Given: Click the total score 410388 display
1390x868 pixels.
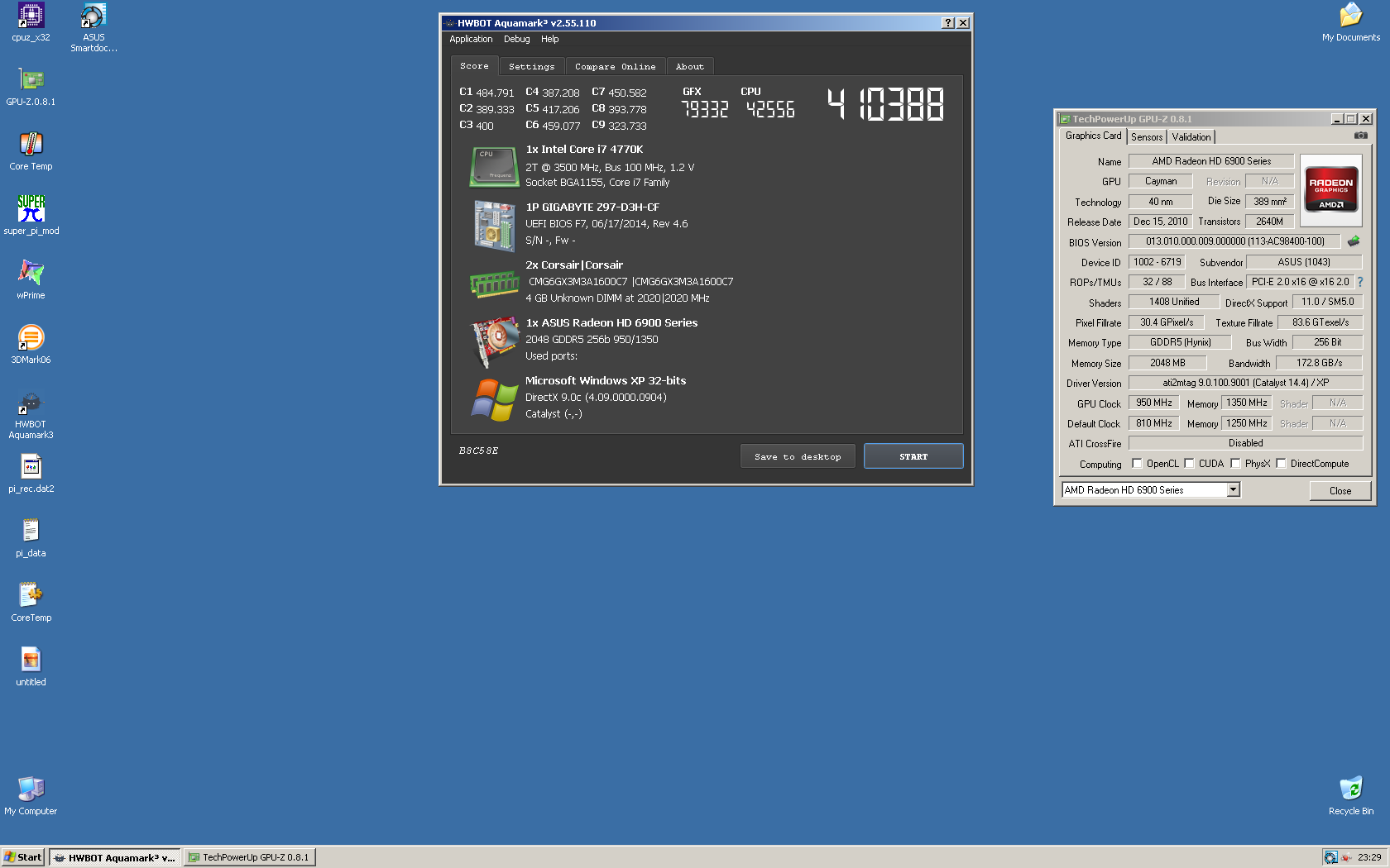Looking at the screenshot, I should tap(885, 105).
